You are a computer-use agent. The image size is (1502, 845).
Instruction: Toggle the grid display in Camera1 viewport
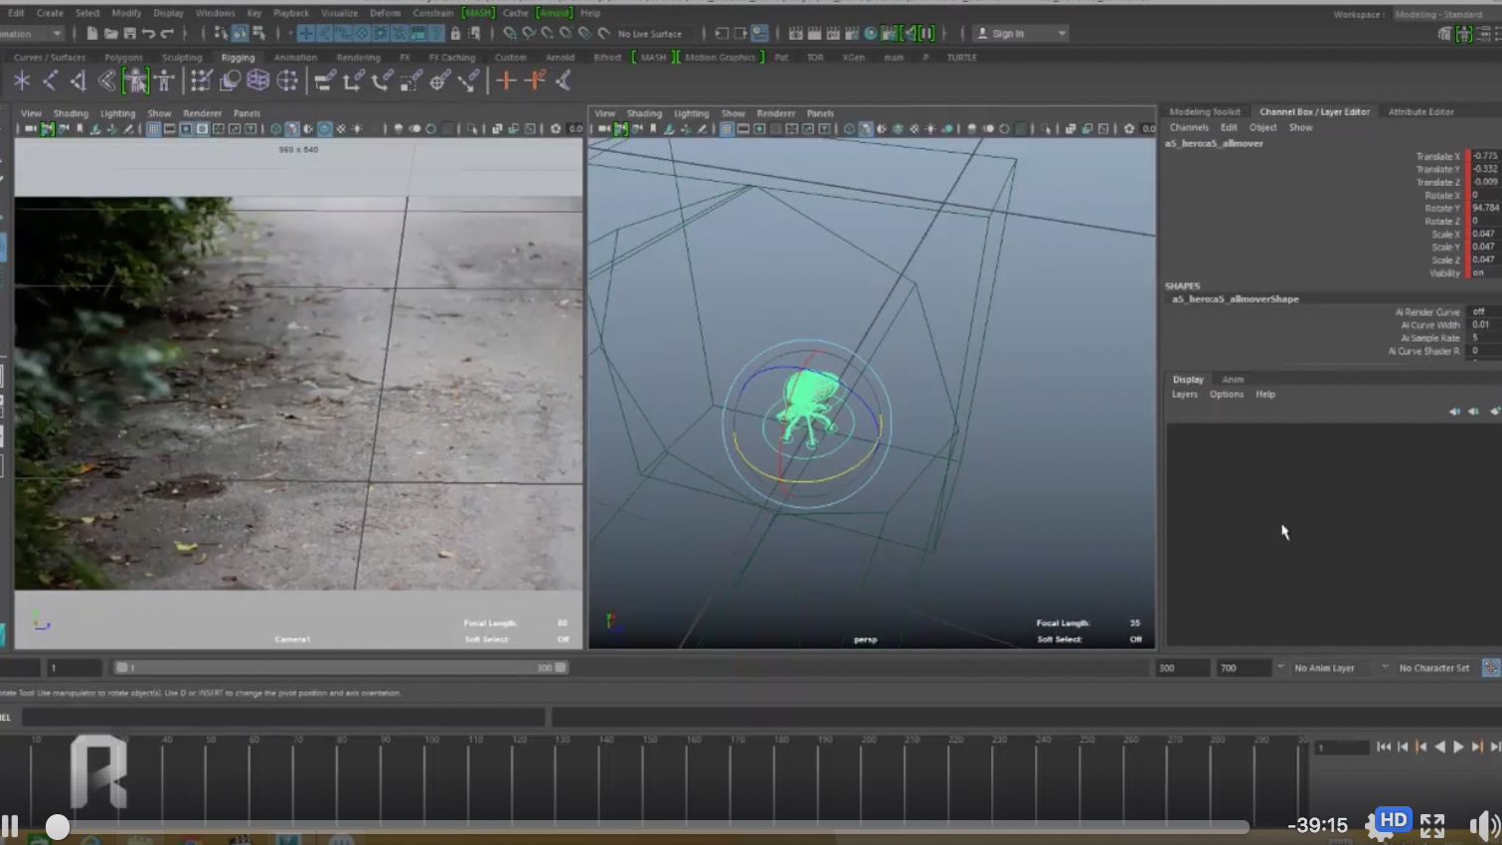(153, 129)
